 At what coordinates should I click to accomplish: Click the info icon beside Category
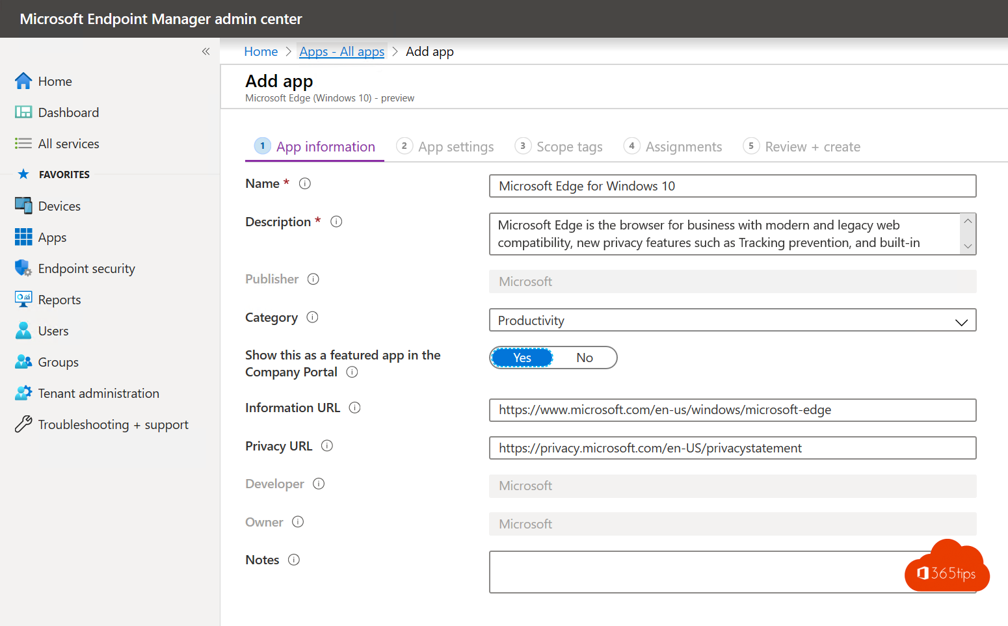(x=313, y=317)
